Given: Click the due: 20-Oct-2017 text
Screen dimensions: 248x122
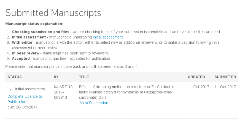Looking at the screenshot, I should click(x=22, y=107).
